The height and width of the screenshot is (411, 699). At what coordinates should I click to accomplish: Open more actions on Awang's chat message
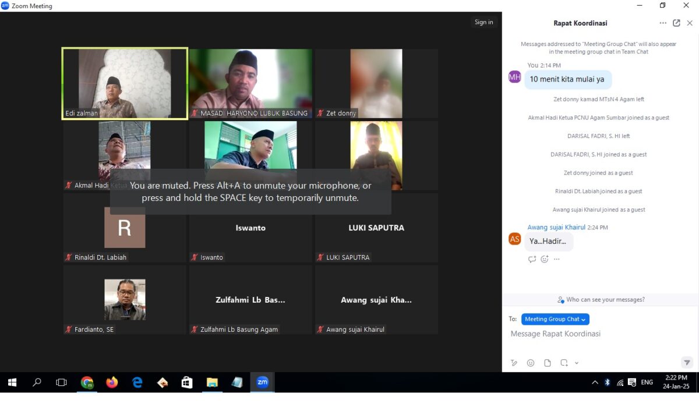pyautogui.click(x=557, y=259)
